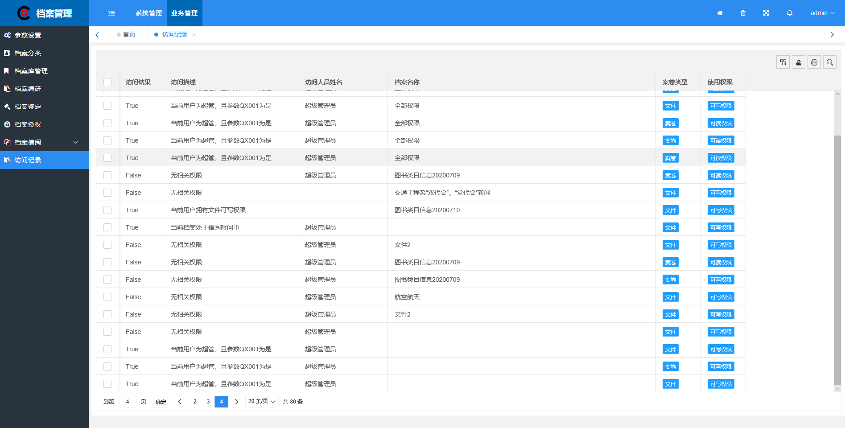Collapse the sidebar with the menu icon
845x428 pixels.
111,13
